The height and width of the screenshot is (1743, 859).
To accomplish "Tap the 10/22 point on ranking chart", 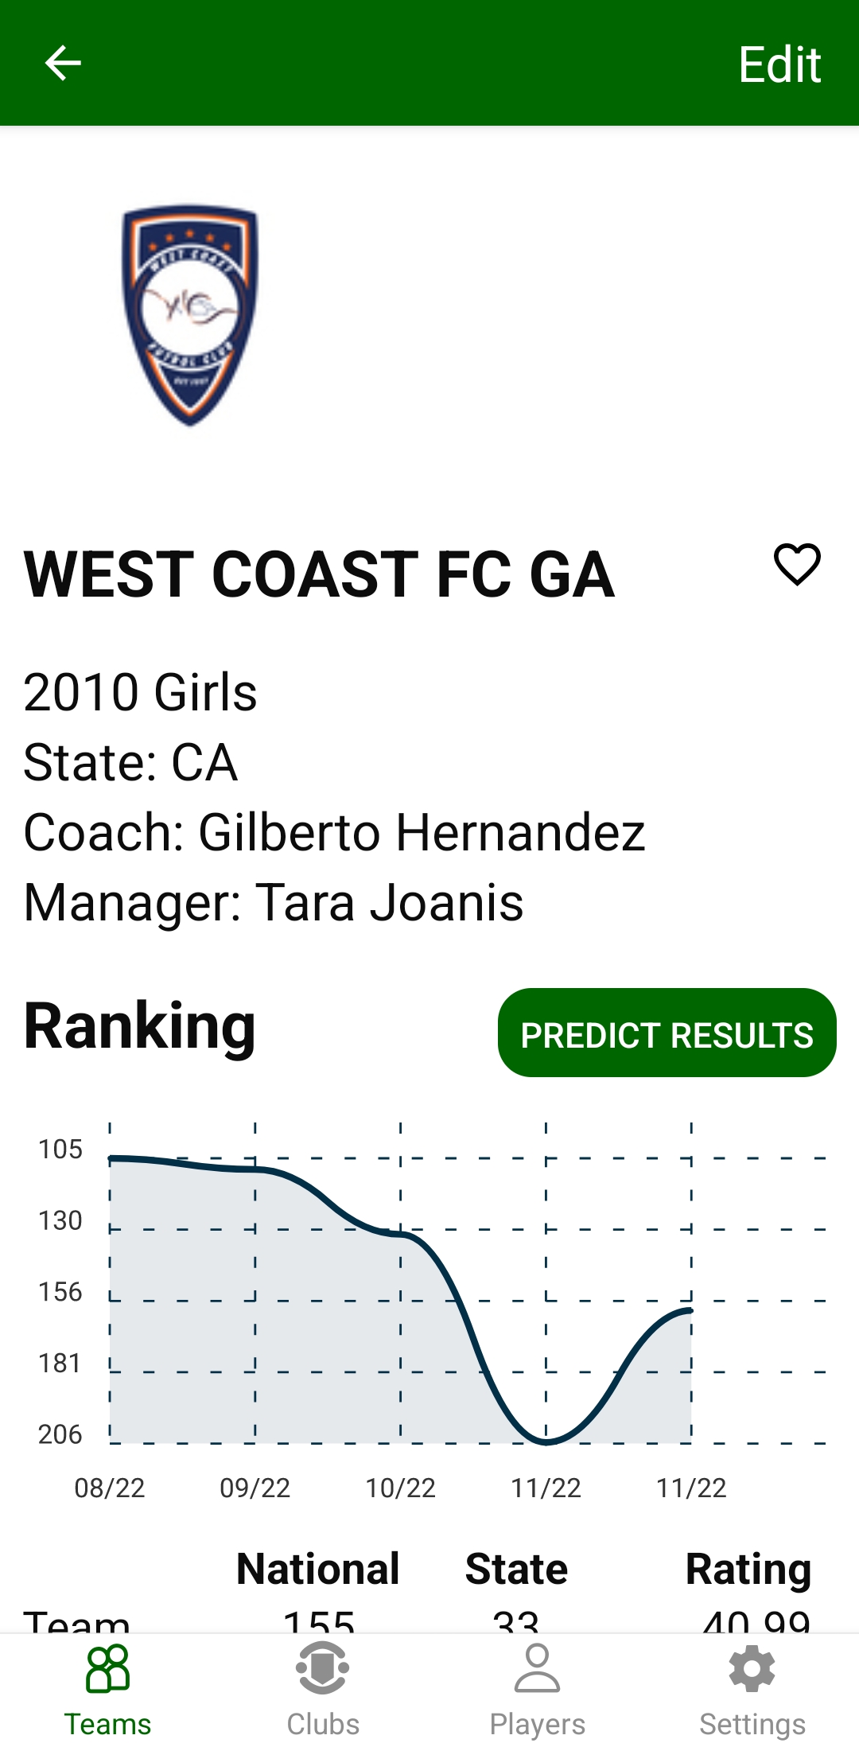I will pyautogui.click(x=401, y=1233).
